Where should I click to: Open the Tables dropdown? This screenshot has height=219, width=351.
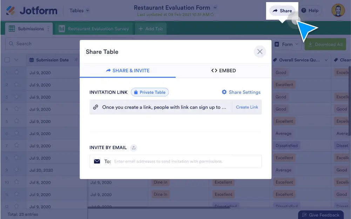(79, 11)
